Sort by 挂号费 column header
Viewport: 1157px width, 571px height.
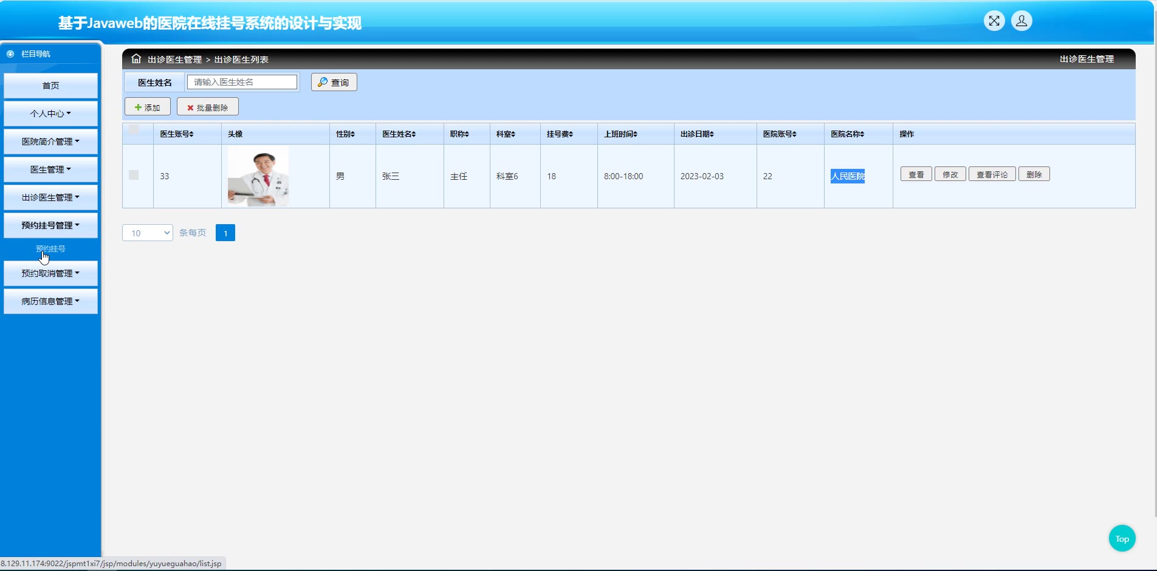pyautogui.click(x=560, y=134)
